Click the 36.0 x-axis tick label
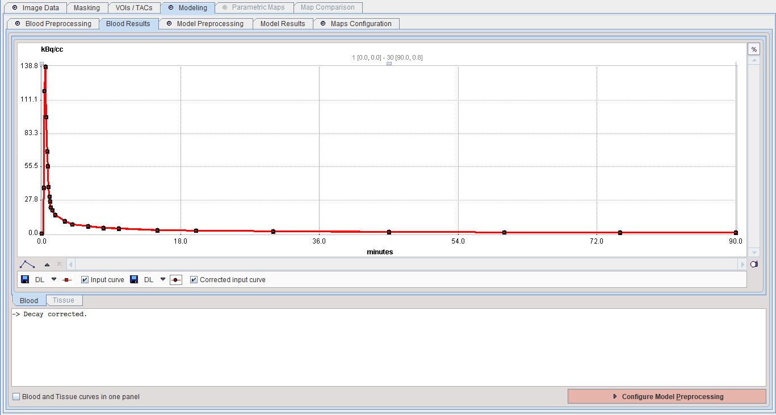Screen dimensions: 776x415 coord(319,241)
